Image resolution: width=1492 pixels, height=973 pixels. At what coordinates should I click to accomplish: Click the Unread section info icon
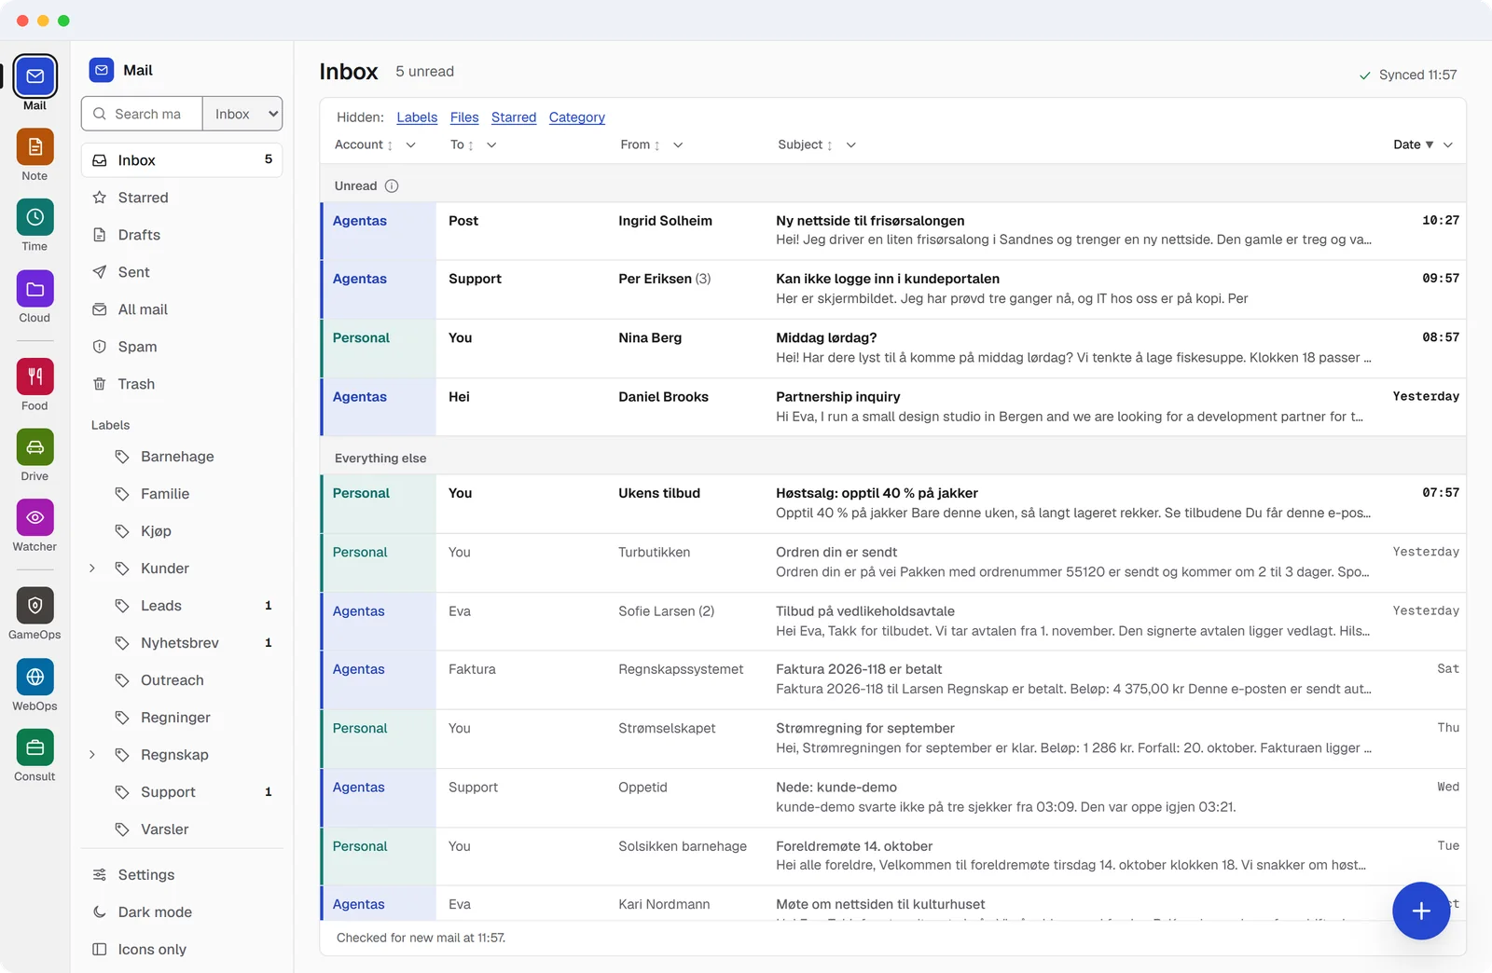[x=392, y=185]
